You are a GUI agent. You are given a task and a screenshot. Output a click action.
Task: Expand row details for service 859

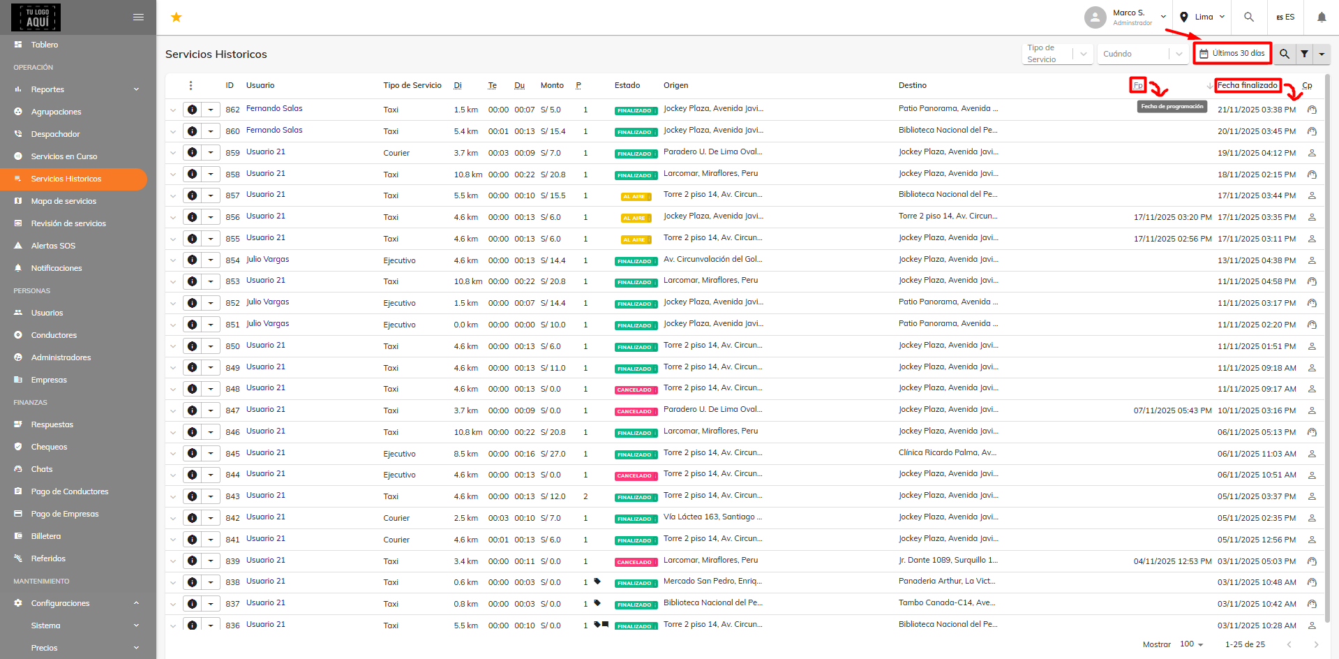tap(173, 153)
